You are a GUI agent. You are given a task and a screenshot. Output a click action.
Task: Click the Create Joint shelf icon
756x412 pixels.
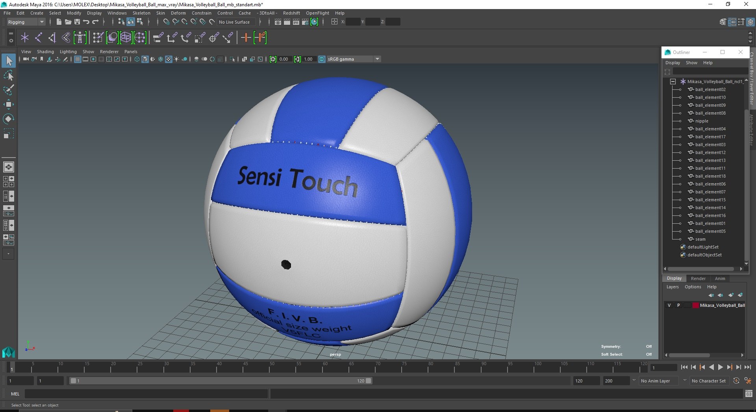point(38,38)
